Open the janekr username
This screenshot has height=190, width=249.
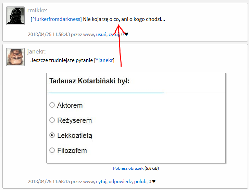point(36,52)
